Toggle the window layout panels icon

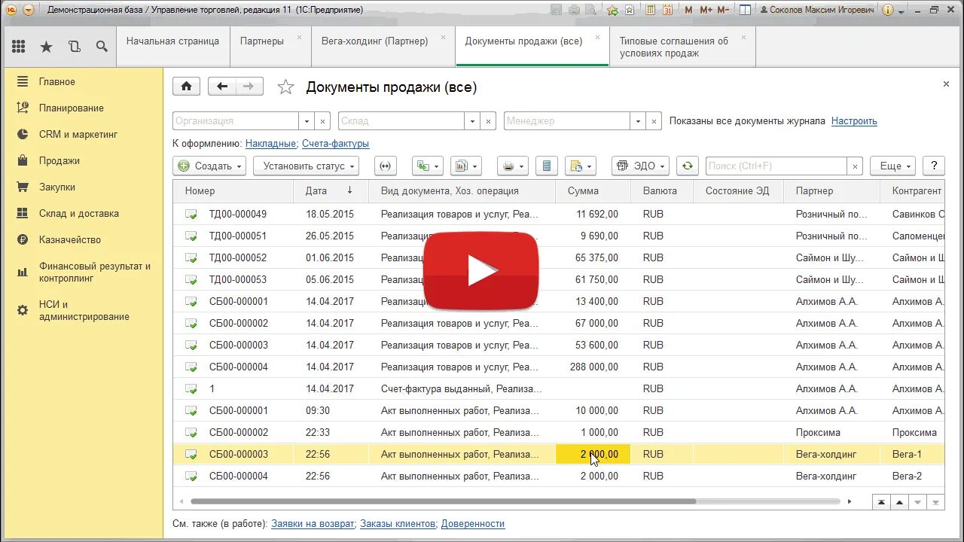coord(745,10)
